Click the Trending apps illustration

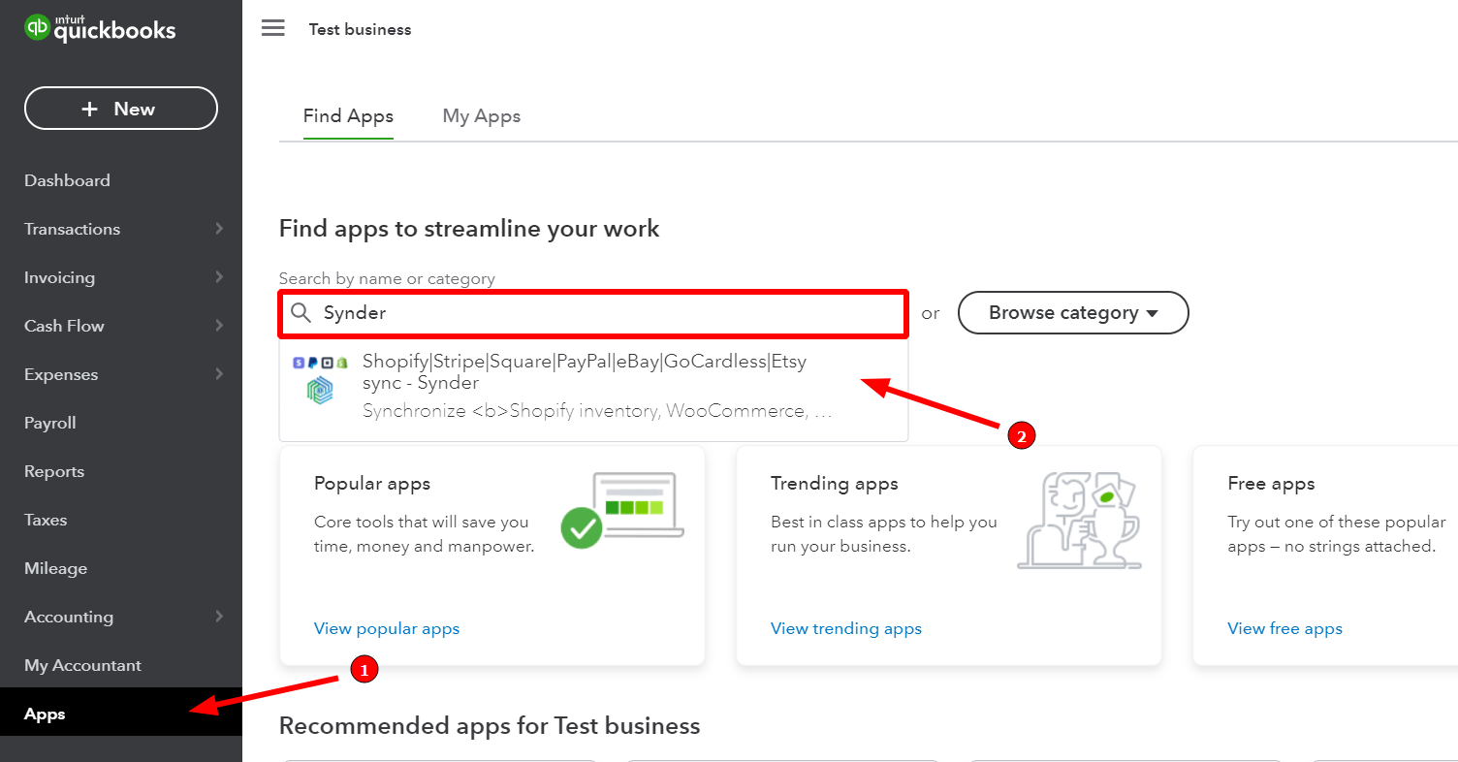tap(1079, 520)
